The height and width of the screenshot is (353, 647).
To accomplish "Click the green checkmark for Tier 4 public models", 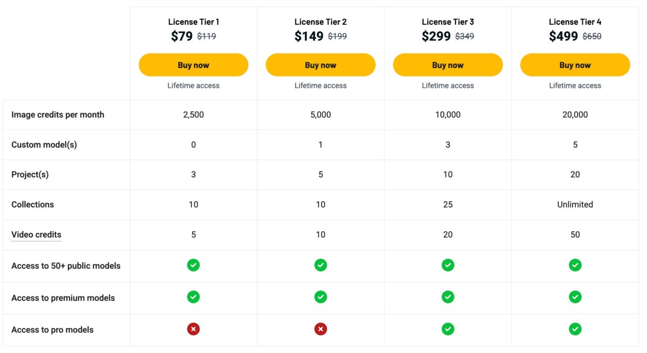I will pos(575,265).
